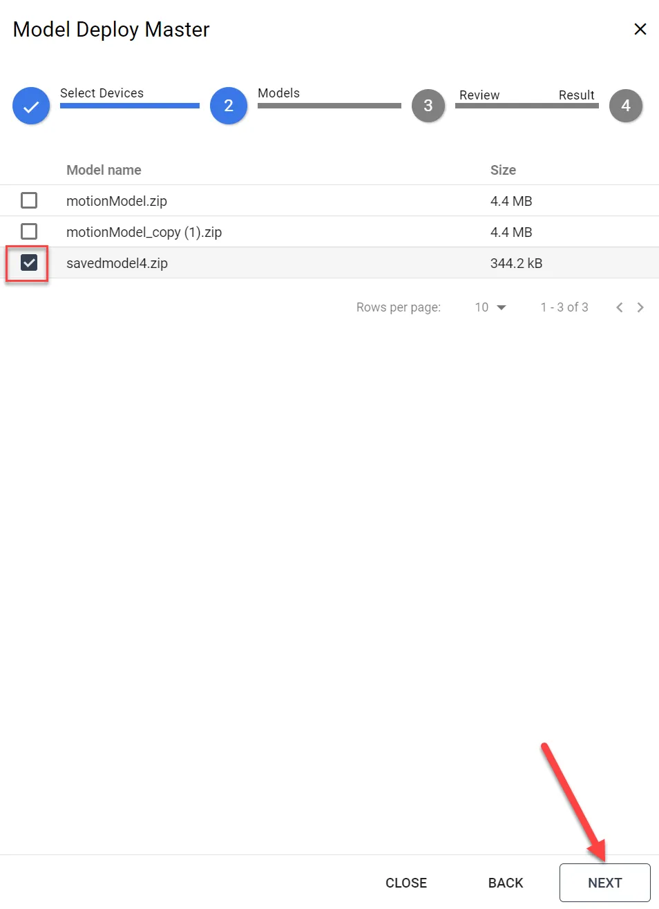The width and height of the screenshot is (659, 909).
Task: Jump to step 4 Result circle
Action: click(x=626, y=106)
